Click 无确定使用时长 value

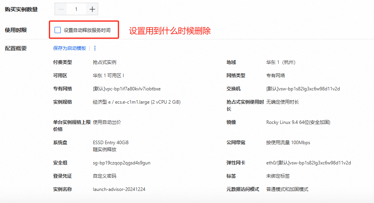282,102
